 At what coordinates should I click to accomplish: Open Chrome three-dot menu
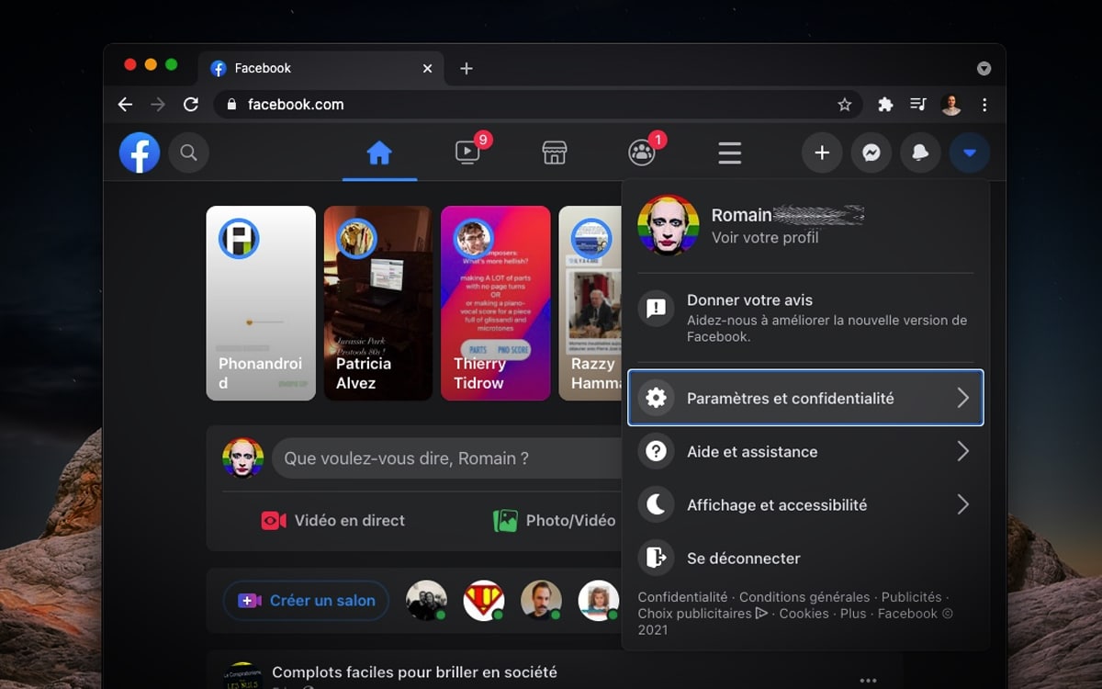point(984,105)
